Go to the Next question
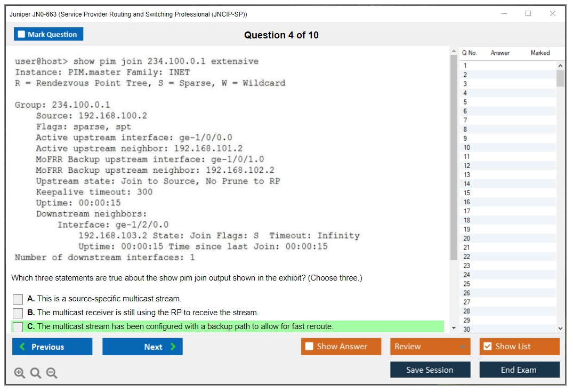Viewport: 573px width, 392px height. [x=142, y=347]
